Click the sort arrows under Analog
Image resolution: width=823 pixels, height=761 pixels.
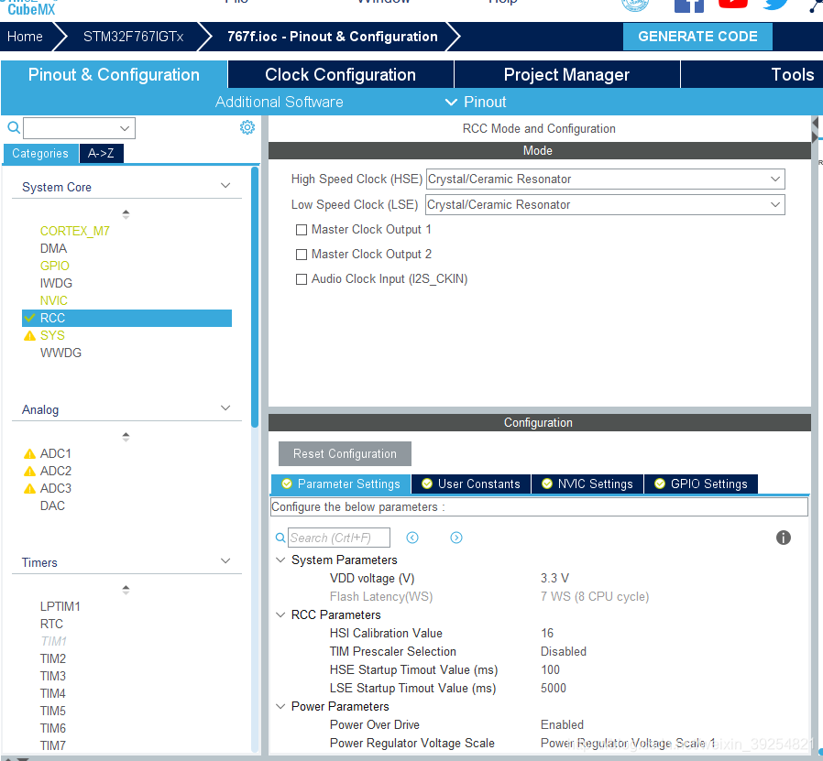point(126,436)
